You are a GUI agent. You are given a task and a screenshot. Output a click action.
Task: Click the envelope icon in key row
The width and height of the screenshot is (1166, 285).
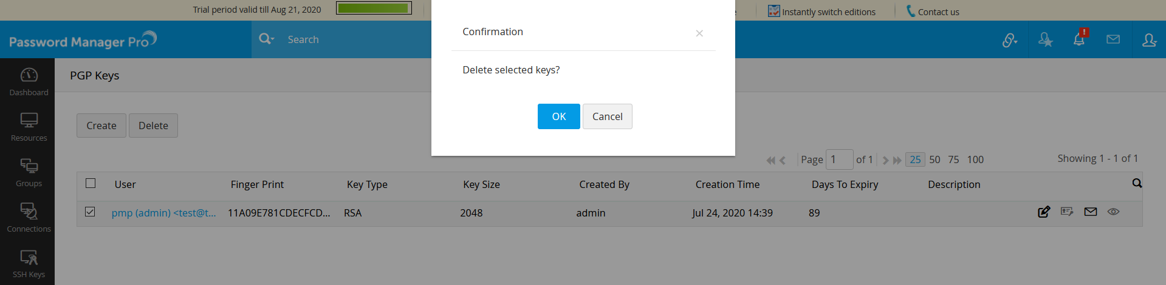click(x=1091, y=212)
